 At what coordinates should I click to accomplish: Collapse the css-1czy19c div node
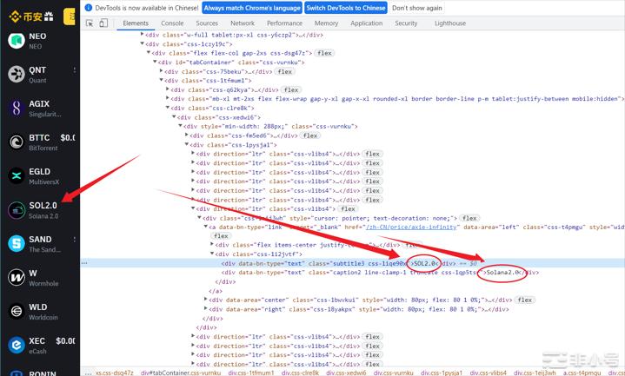[142, 43]
